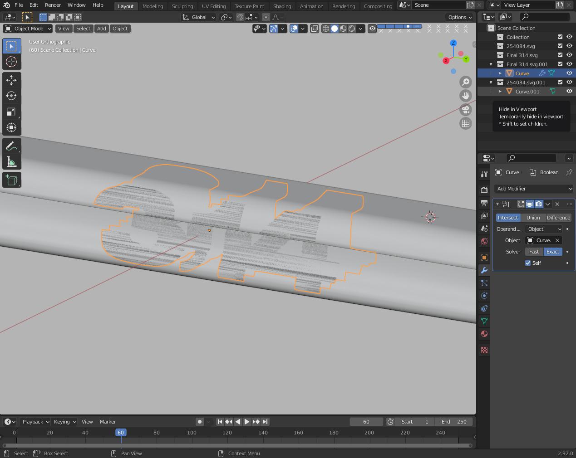Open the Operand Type Object dropdown
This screenshot has height=458, width=576.
544,229
